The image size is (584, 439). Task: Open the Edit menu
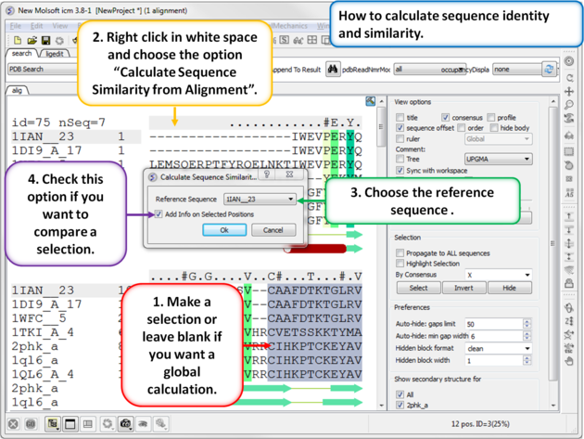click(x=36, y=26)
